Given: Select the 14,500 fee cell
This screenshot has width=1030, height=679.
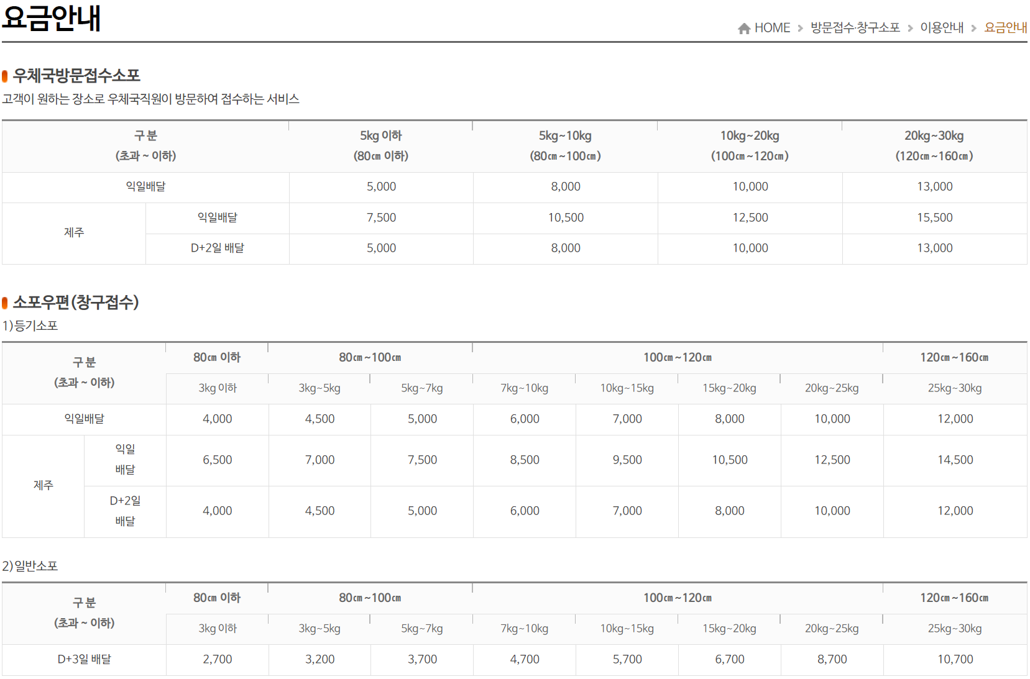Looking at the screenshot, I should (x=955, y=460).
